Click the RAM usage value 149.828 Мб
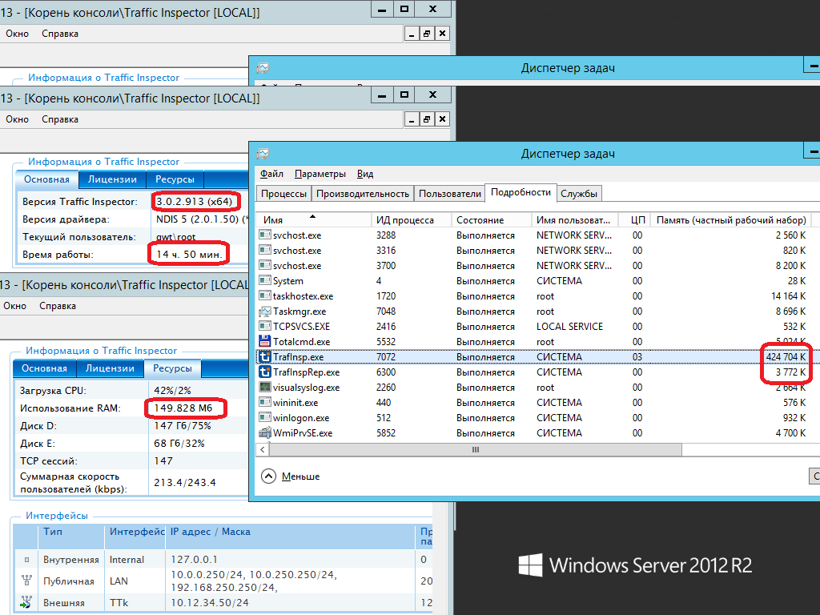820x615 pixels. coord(183,408)
